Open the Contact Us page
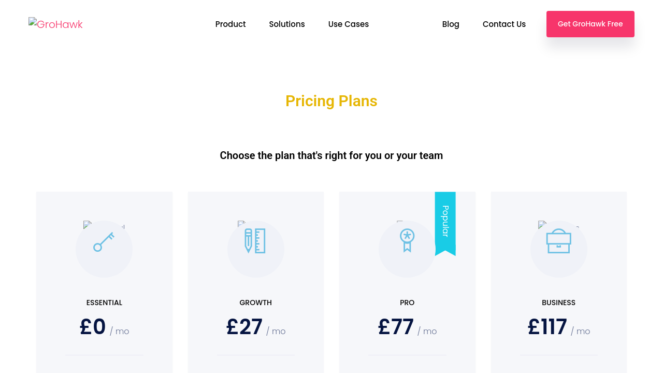Screen dimensions: 663x373 504,24
